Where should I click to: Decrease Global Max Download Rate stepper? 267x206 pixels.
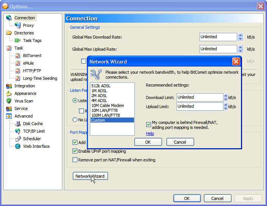click(x=240, y=39)
